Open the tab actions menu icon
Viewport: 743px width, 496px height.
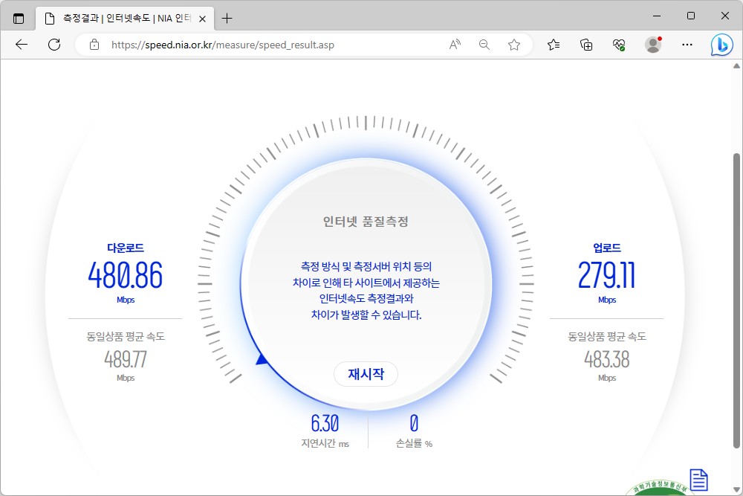[19, 19]
